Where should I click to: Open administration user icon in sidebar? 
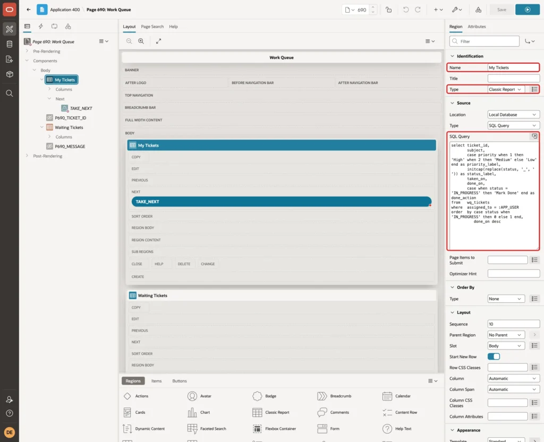click(10, 399)
